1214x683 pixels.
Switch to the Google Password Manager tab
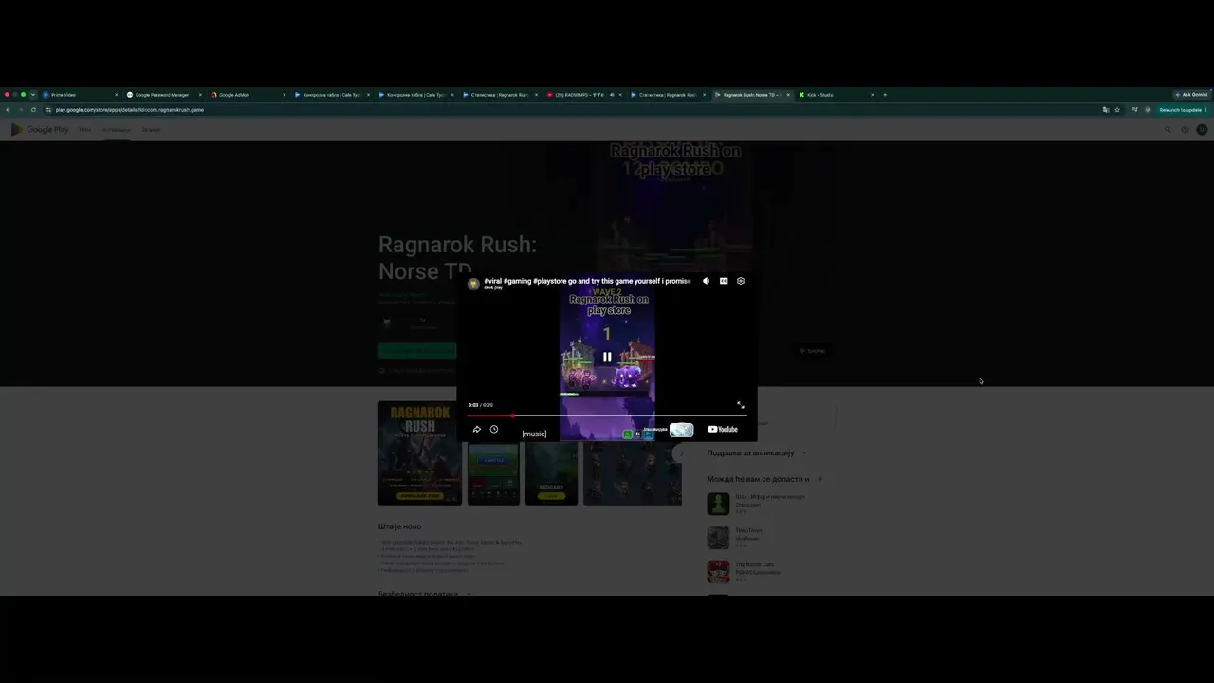165,95
